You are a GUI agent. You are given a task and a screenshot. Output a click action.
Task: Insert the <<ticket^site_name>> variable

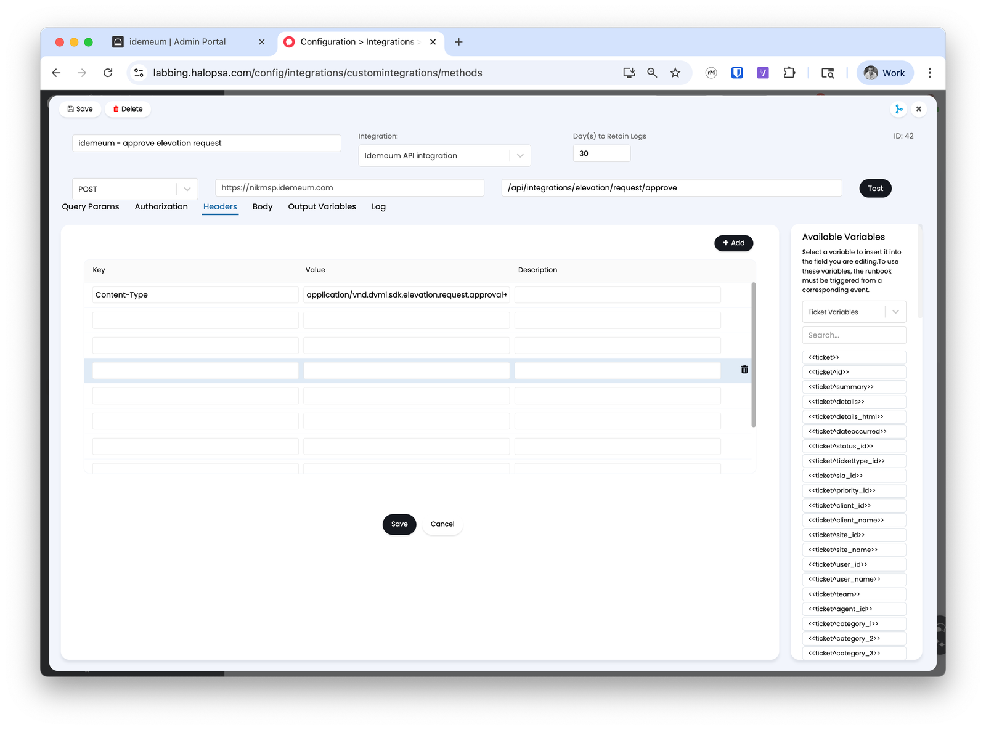854,550
